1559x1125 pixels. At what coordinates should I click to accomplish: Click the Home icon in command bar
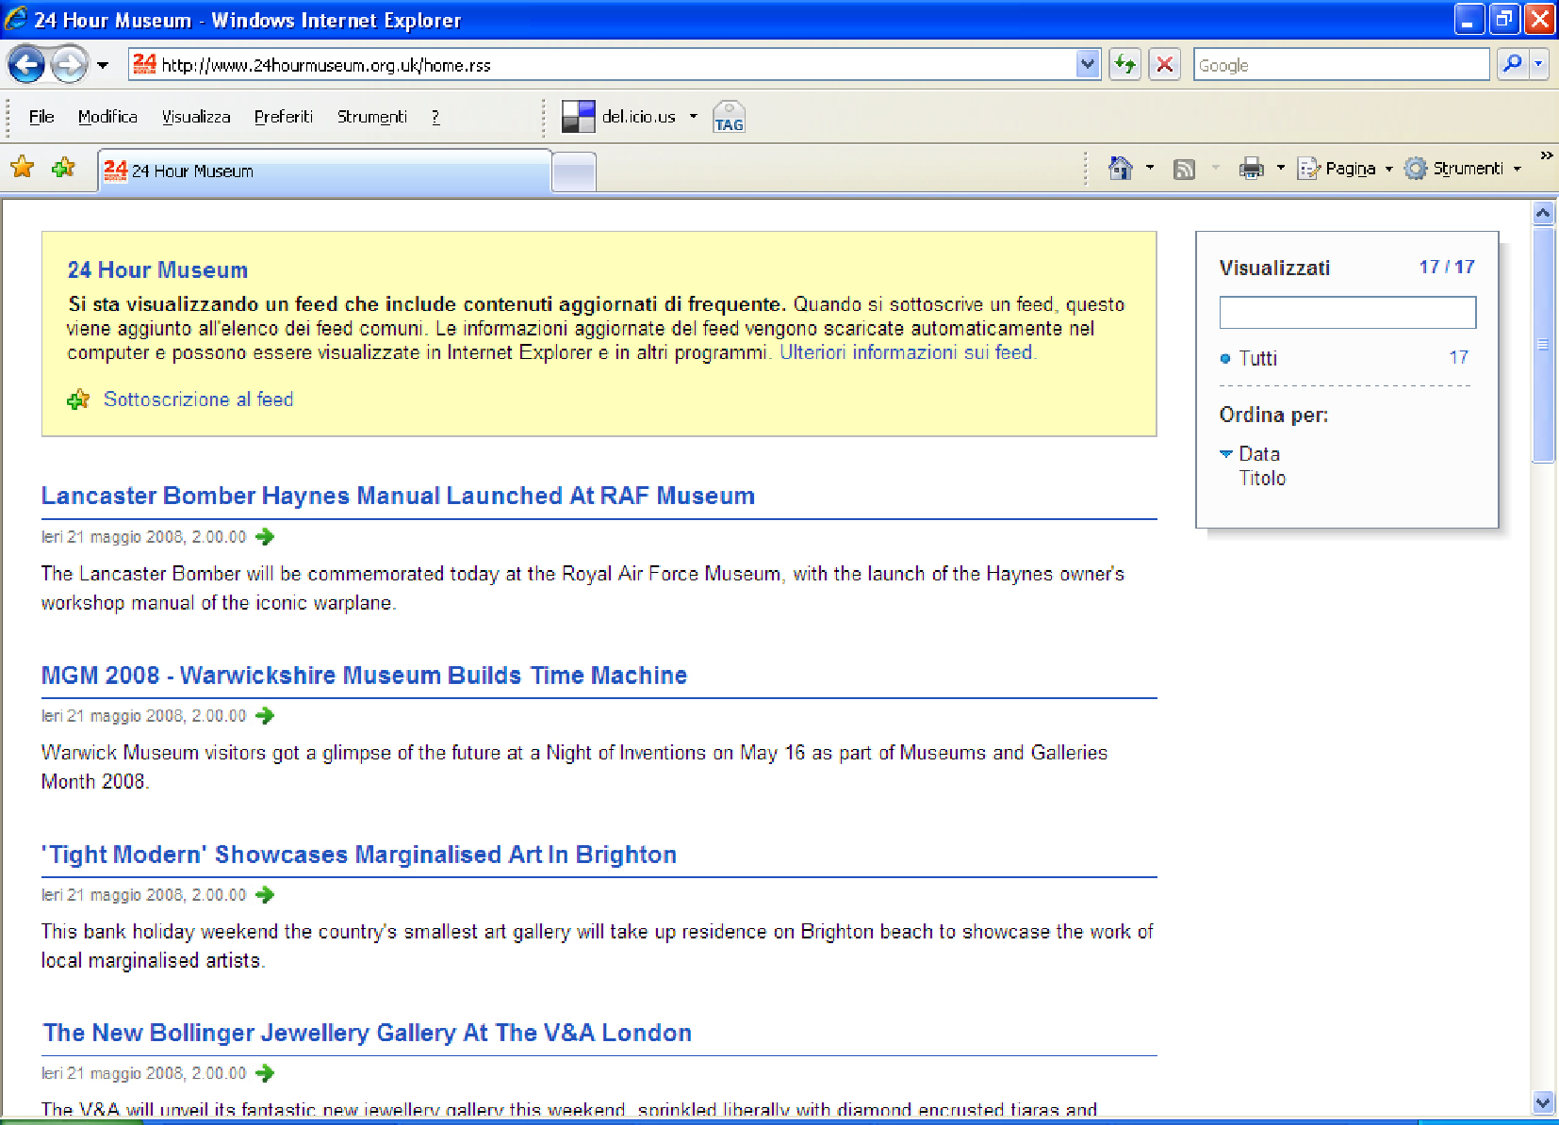click(1121, 168)
